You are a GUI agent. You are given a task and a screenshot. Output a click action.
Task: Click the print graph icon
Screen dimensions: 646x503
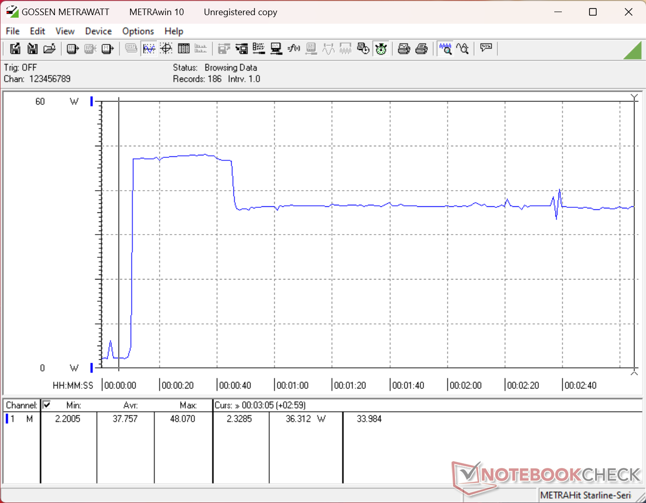point(404,48)
